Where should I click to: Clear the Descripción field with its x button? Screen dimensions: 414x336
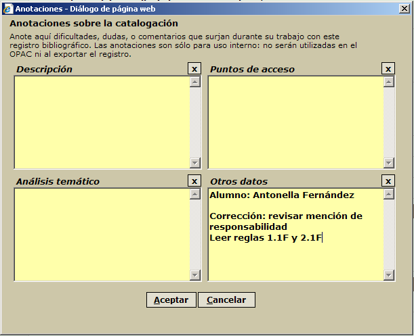click(194, 69)
